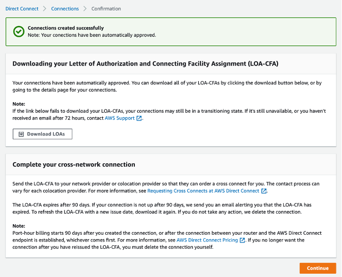
Task: Open the Direct Connect breadcrumb link
Action: (22, 9)
